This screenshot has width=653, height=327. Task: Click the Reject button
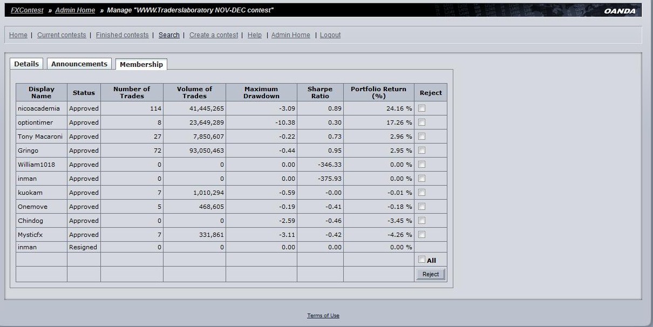[431, 274]
